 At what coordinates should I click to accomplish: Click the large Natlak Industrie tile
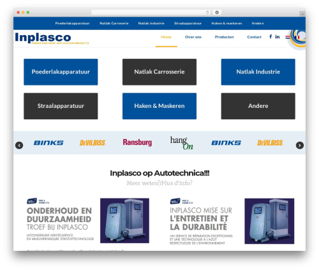[258, 72]
